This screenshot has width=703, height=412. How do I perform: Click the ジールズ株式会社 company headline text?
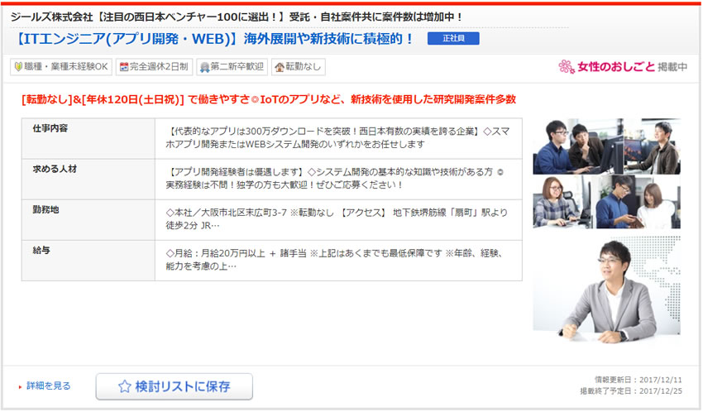click(237, 17)
